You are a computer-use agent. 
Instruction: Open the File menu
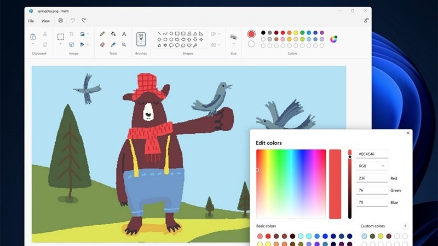click(x=31, y=21)
